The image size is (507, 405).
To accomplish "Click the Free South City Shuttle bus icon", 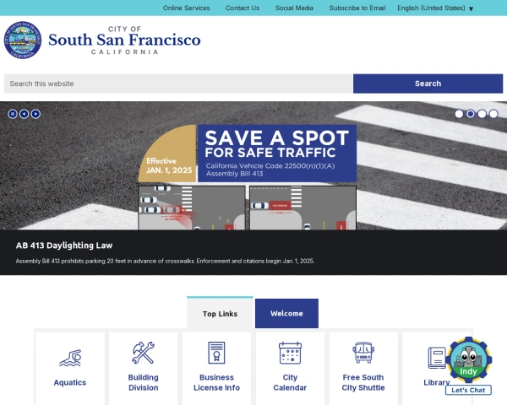I will [x=363, y=353].
